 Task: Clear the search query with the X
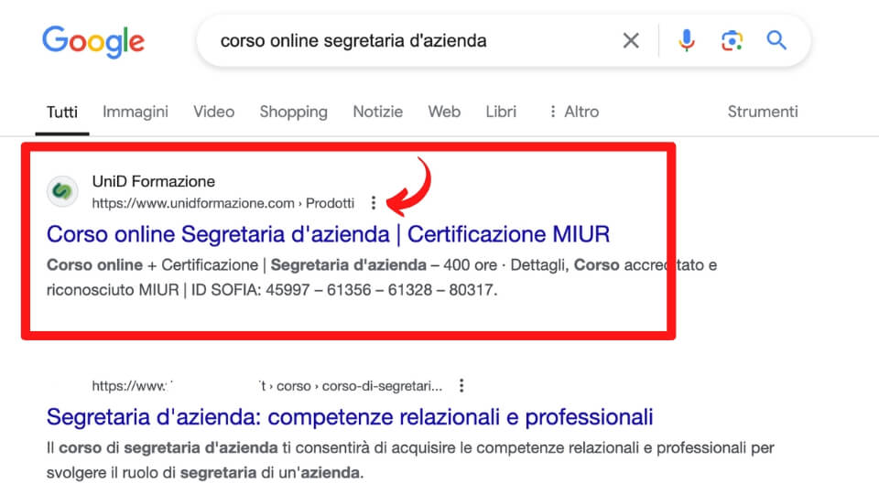631,40
